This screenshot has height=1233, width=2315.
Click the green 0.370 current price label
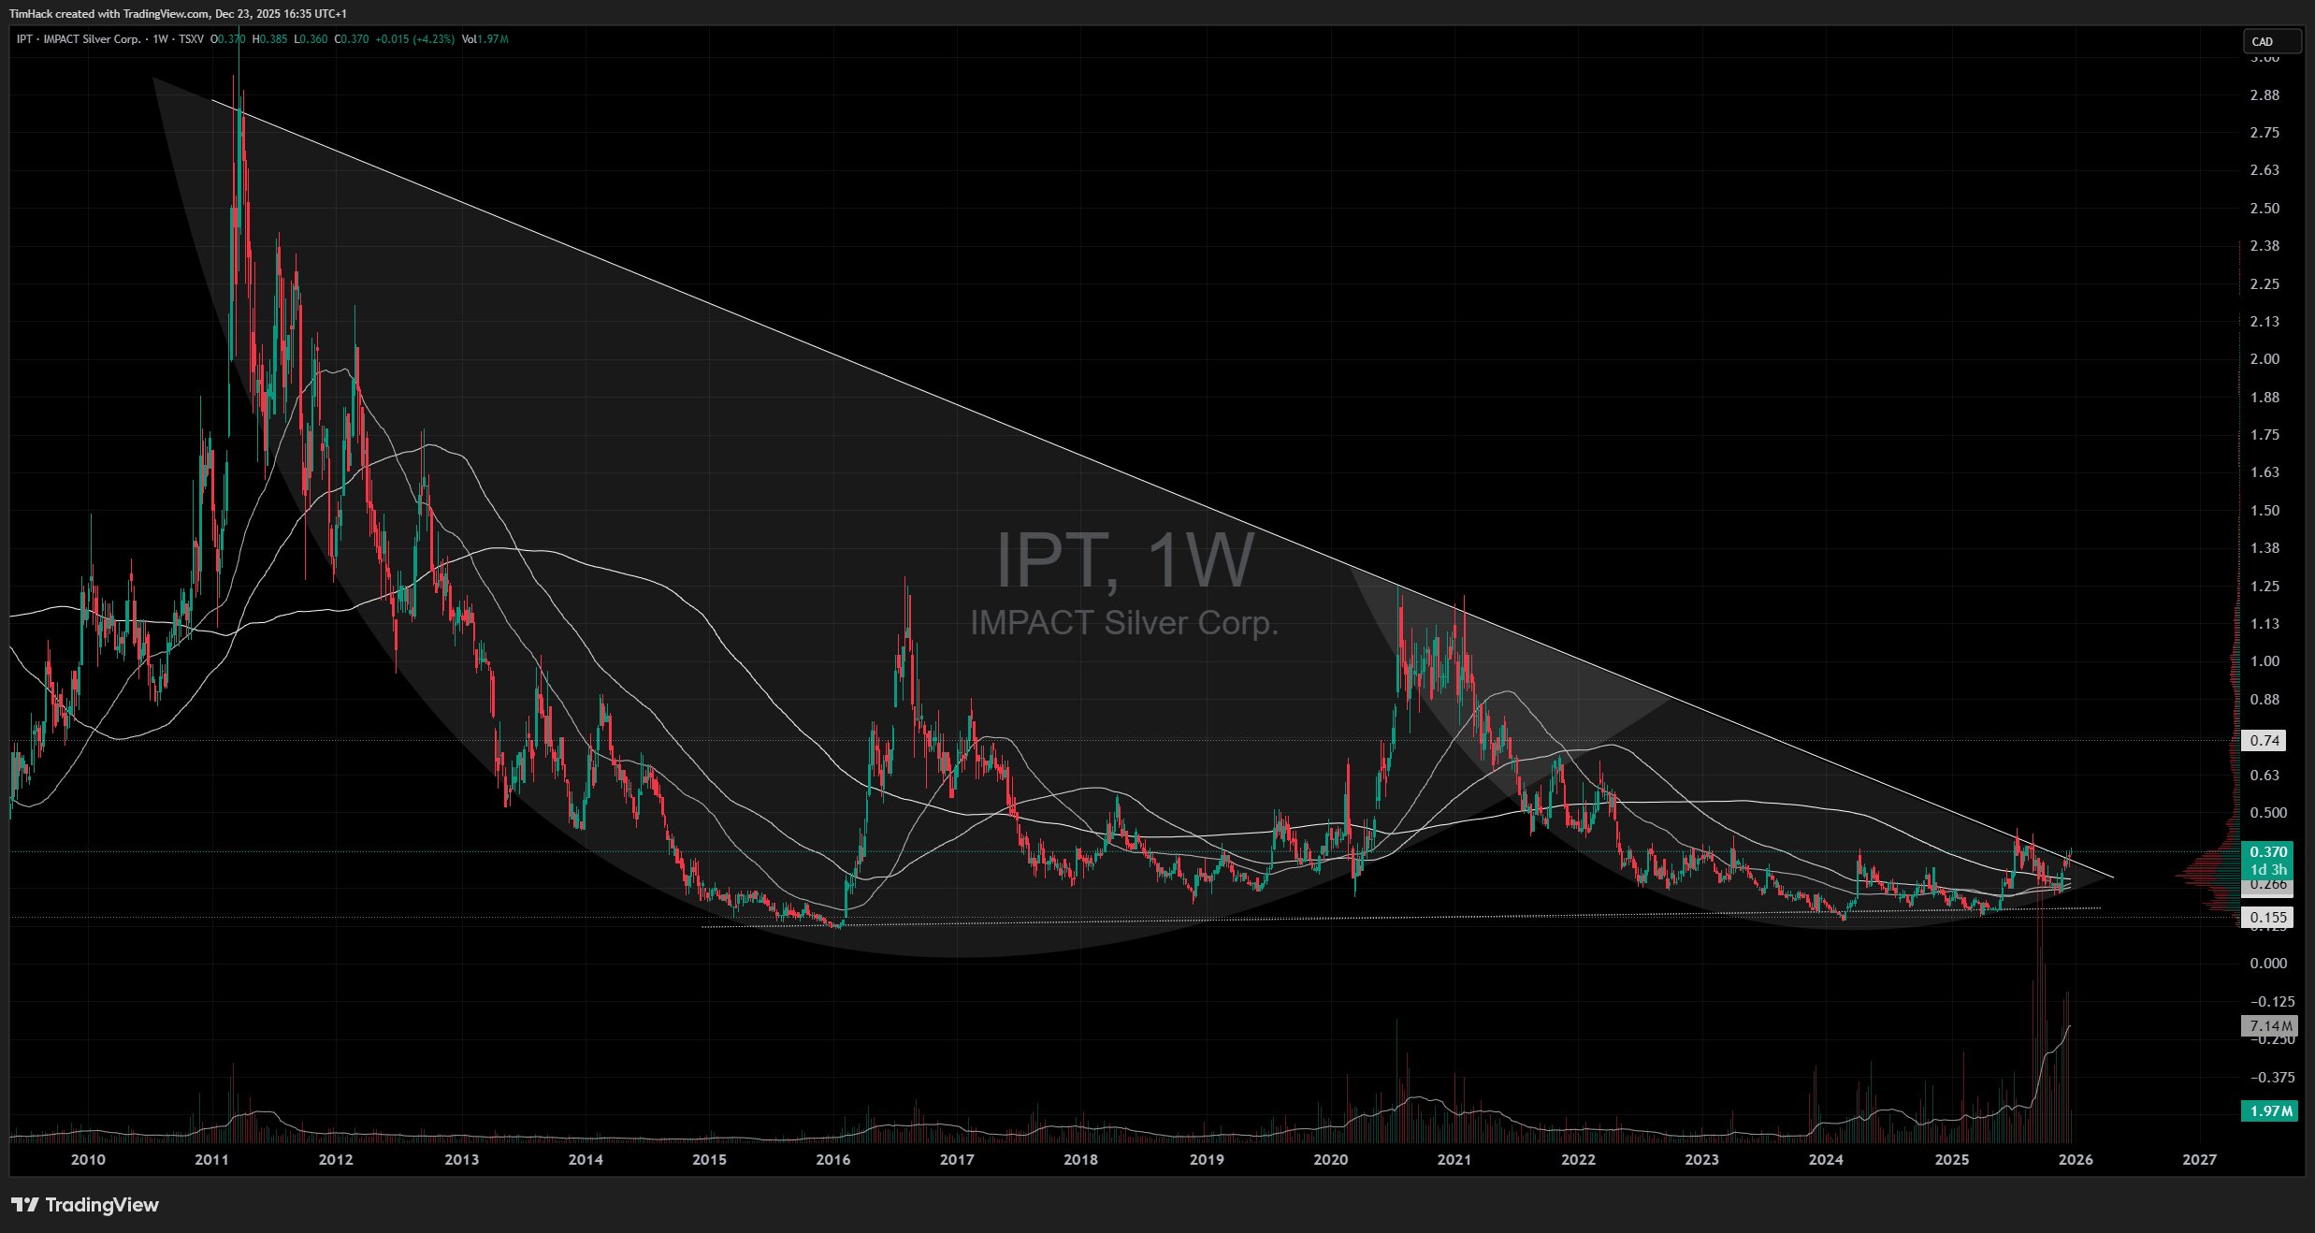point(2267,851)
